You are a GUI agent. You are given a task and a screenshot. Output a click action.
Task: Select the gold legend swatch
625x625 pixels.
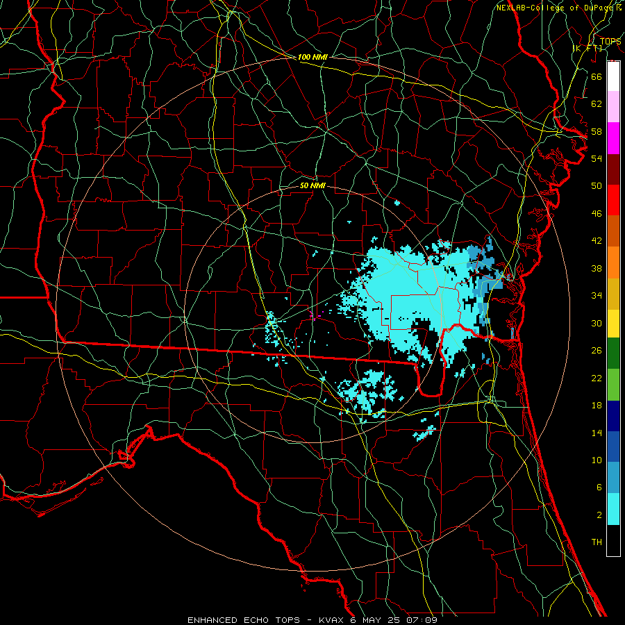(x=613, y=294)
